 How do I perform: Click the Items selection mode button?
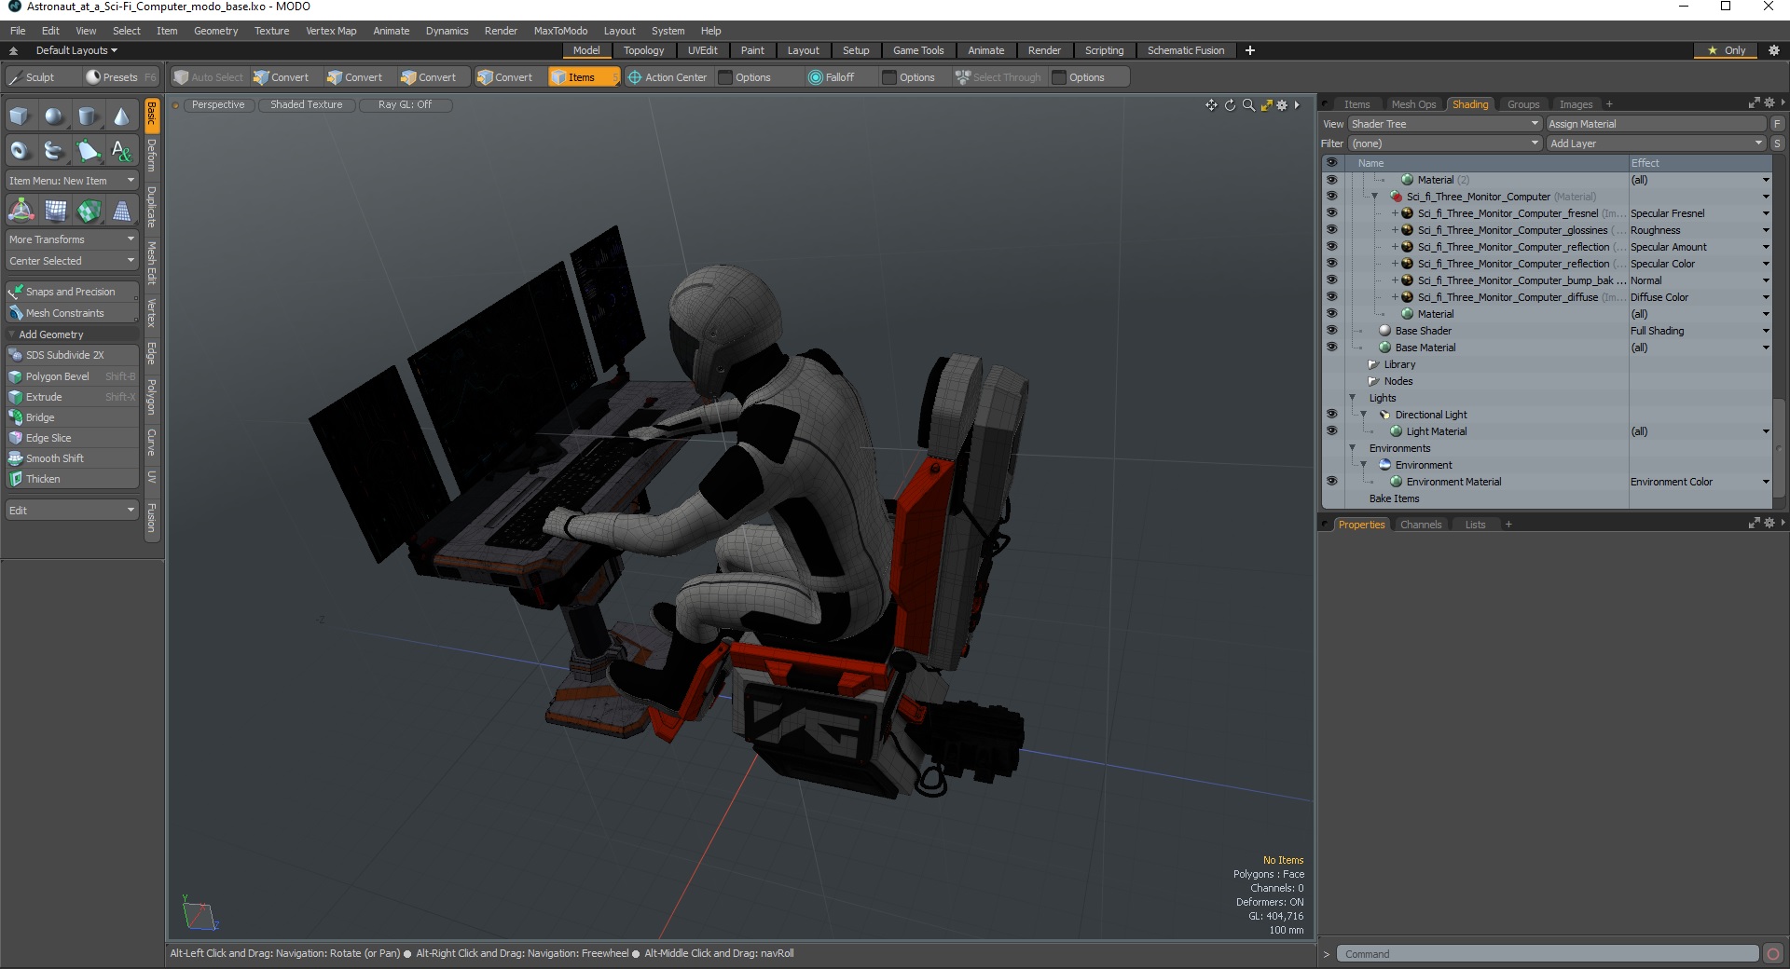pos(583,77)
